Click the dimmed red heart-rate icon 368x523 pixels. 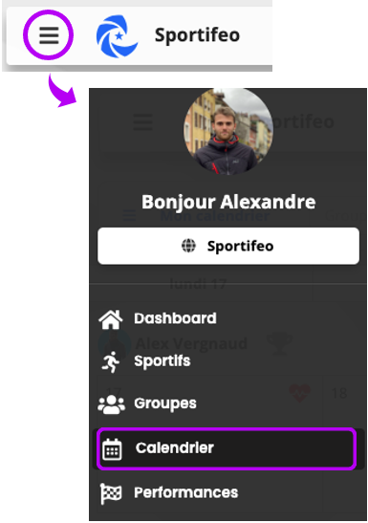coord(300,393)
